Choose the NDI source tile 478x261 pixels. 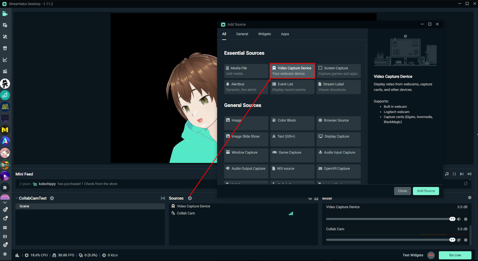point(292,172)
